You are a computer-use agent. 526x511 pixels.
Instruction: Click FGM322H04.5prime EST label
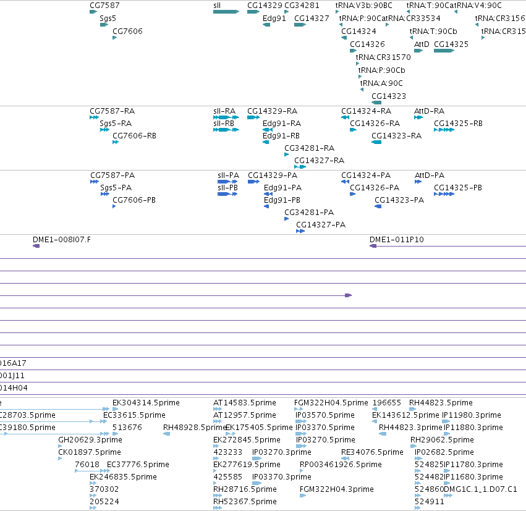(331, 403)
